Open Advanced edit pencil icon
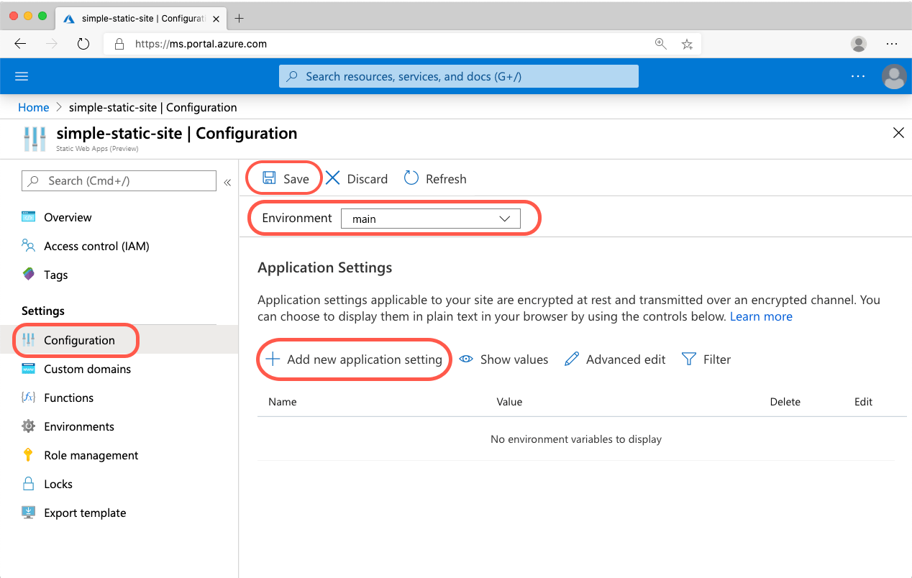Viewport: 912px width, 578px height. (572, 359)
